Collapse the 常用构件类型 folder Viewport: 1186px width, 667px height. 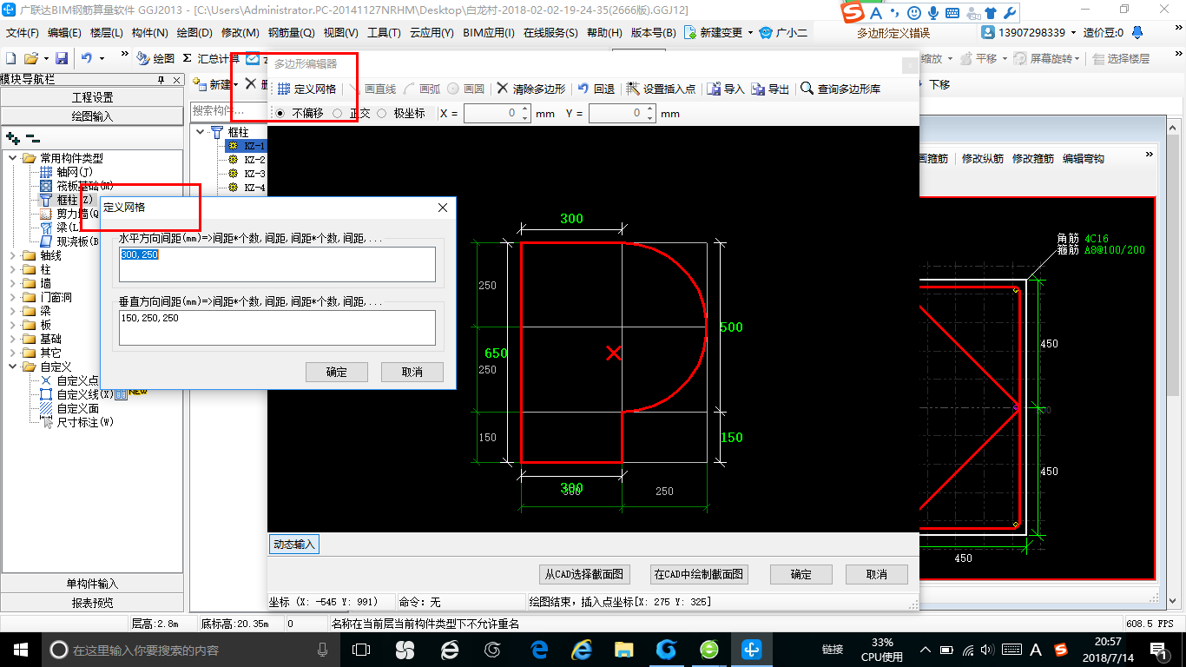coord(12,158)
